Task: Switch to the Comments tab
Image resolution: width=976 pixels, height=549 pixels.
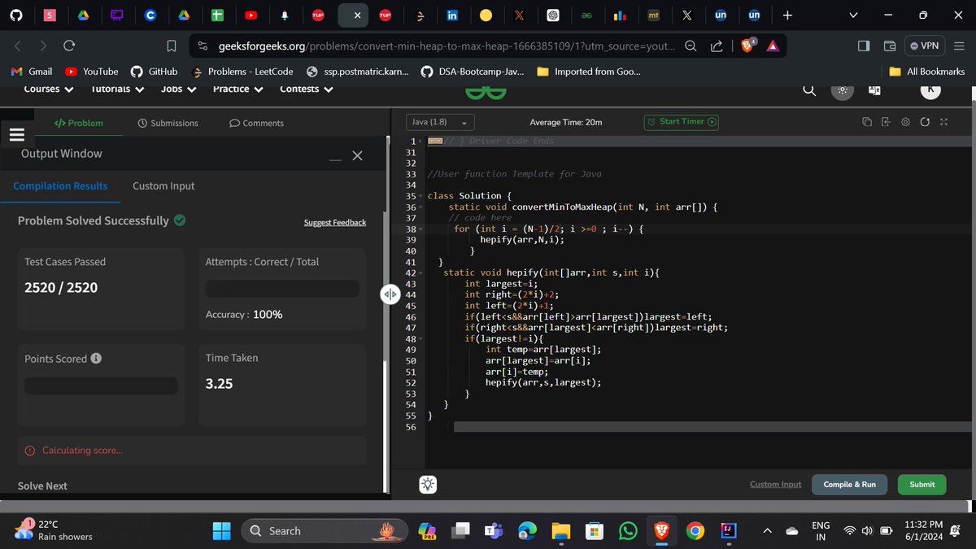Action: click(x=256, y=123)
